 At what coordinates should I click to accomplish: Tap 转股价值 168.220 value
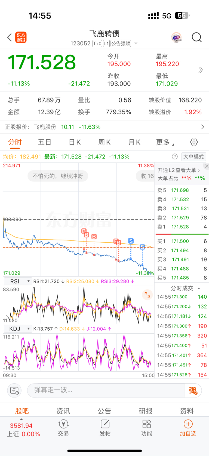[x=190, y=100]
